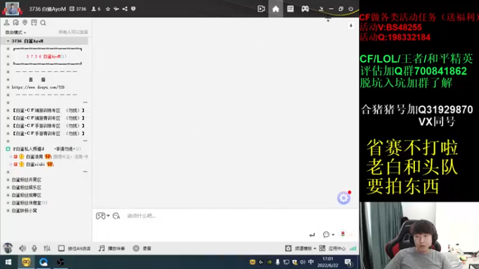Share the channel via the share icon

(125, 9)
